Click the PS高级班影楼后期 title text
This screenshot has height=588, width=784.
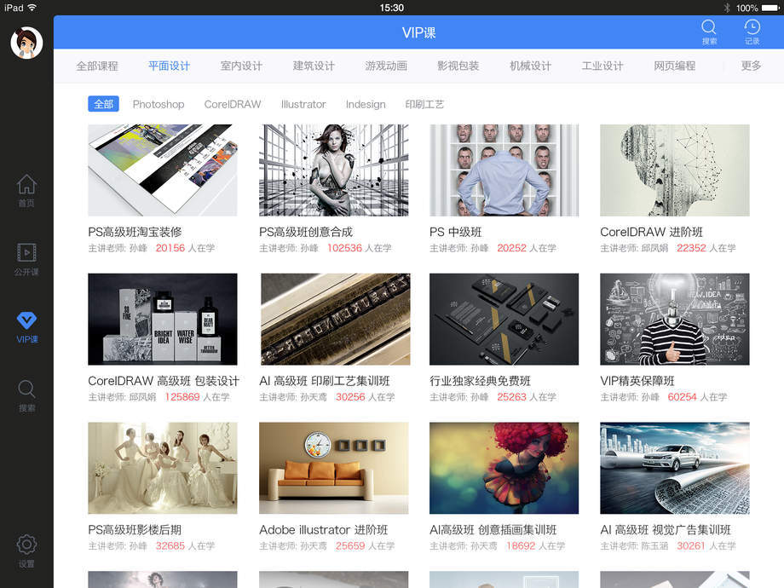[135, 530]
